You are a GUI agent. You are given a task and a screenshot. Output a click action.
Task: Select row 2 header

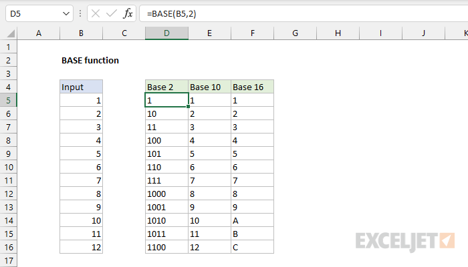[8, 60]
